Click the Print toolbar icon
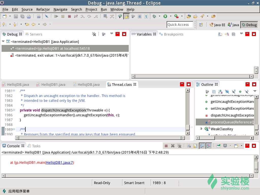 coord(29,16)
